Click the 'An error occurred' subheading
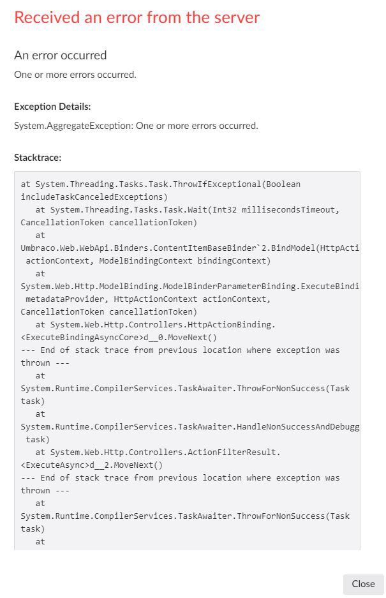 tap(60, 56)
